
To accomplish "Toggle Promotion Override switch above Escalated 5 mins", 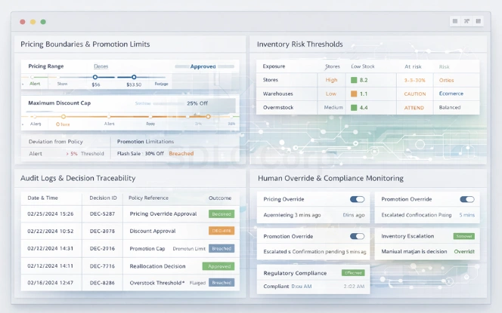I will pos(467,199).
